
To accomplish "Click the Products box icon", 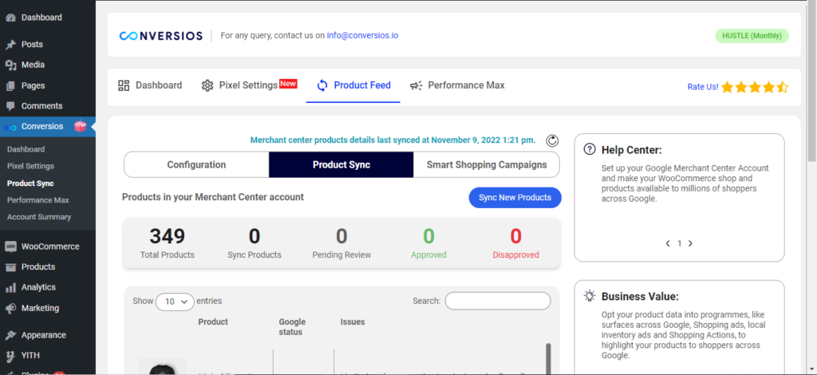I will [10, 267].
